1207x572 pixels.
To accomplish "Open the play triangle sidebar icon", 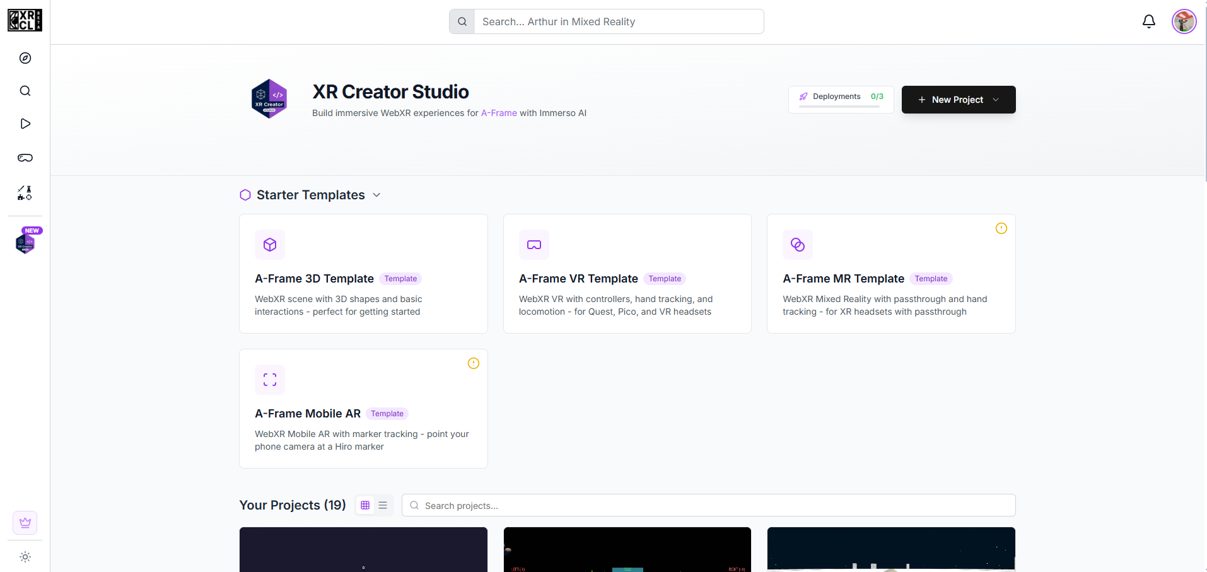I will tap(25, 124).
